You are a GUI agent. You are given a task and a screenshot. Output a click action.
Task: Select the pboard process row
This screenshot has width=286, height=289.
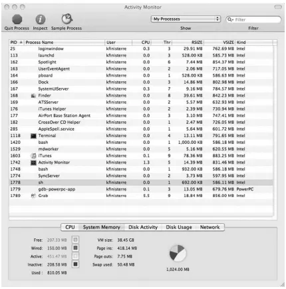click(141, 75)
